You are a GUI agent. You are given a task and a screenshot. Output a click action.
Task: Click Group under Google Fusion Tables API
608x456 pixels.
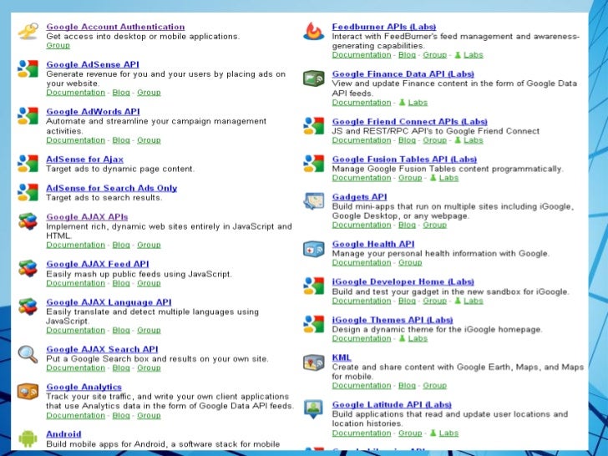[410, 178]
